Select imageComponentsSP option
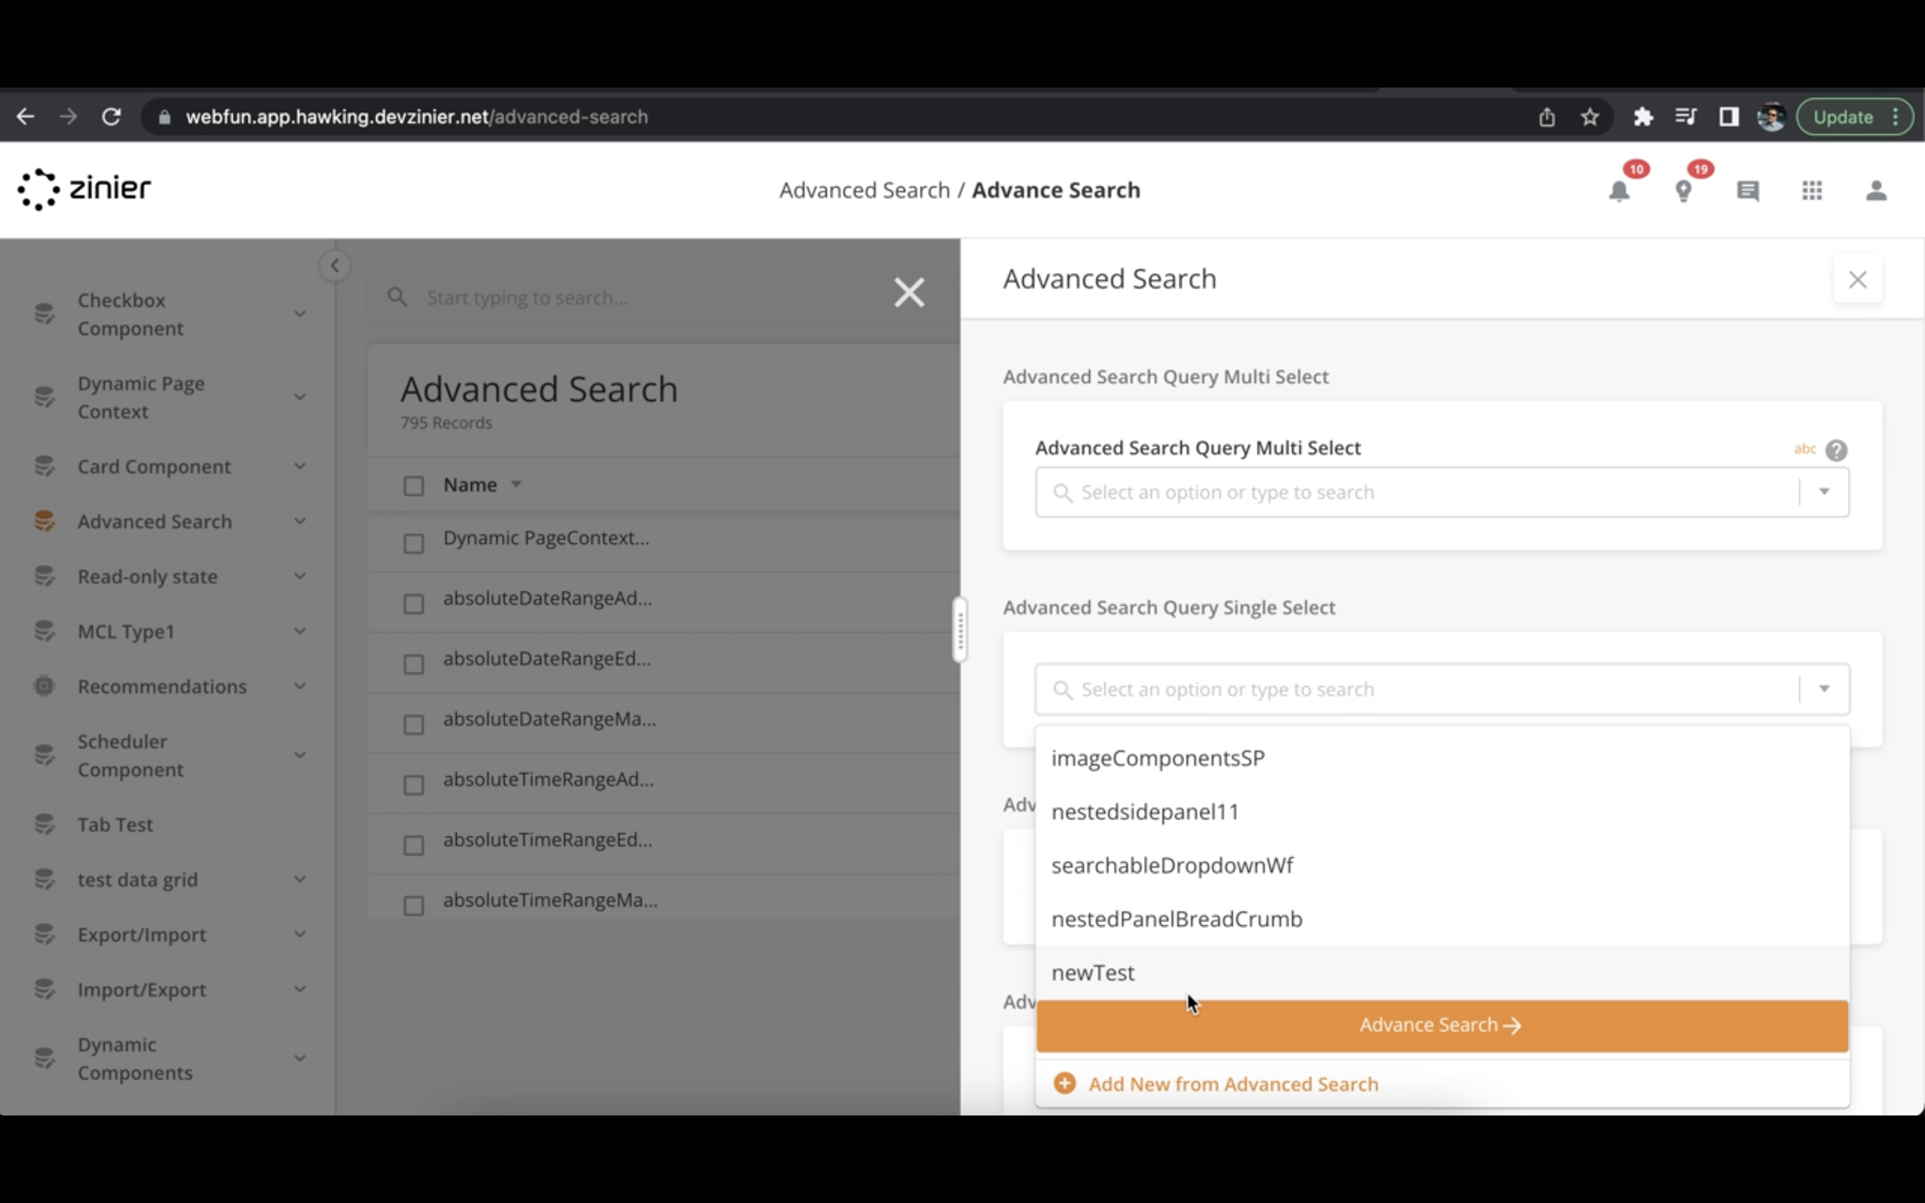 pos(1442,757)
